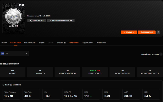
Task: Click the 914 Matches stat card
Action: [13, 72]
